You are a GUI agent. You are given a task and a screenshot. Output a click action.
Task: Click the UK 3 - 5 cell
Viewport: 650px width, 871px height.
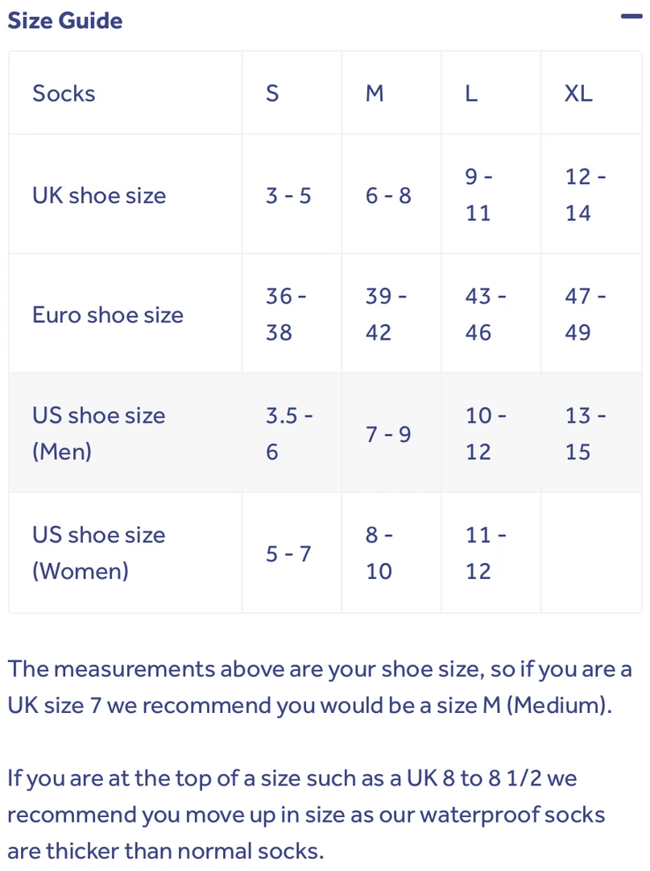[288, 195]
